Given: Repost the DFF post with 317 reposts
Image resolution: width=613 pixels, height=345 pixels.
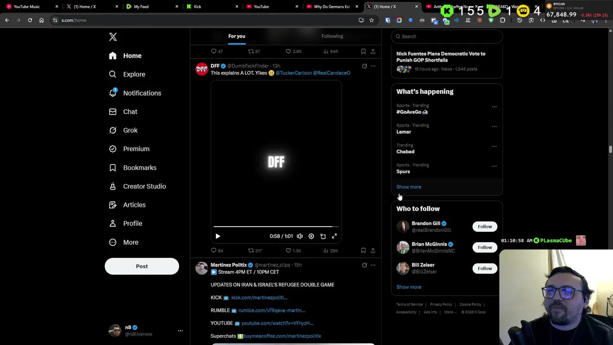Looking at the screenshot, I should tap(254, 251).
